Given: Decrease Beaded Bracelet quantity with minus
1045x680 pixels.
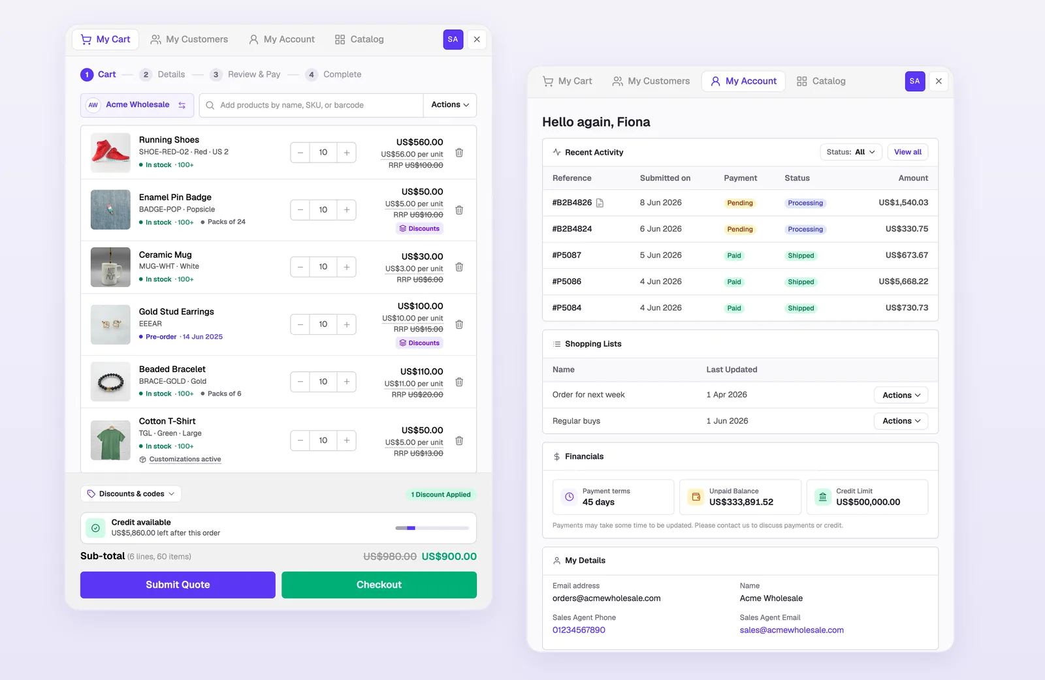Looking at the screenshot, I should (300, 382).
